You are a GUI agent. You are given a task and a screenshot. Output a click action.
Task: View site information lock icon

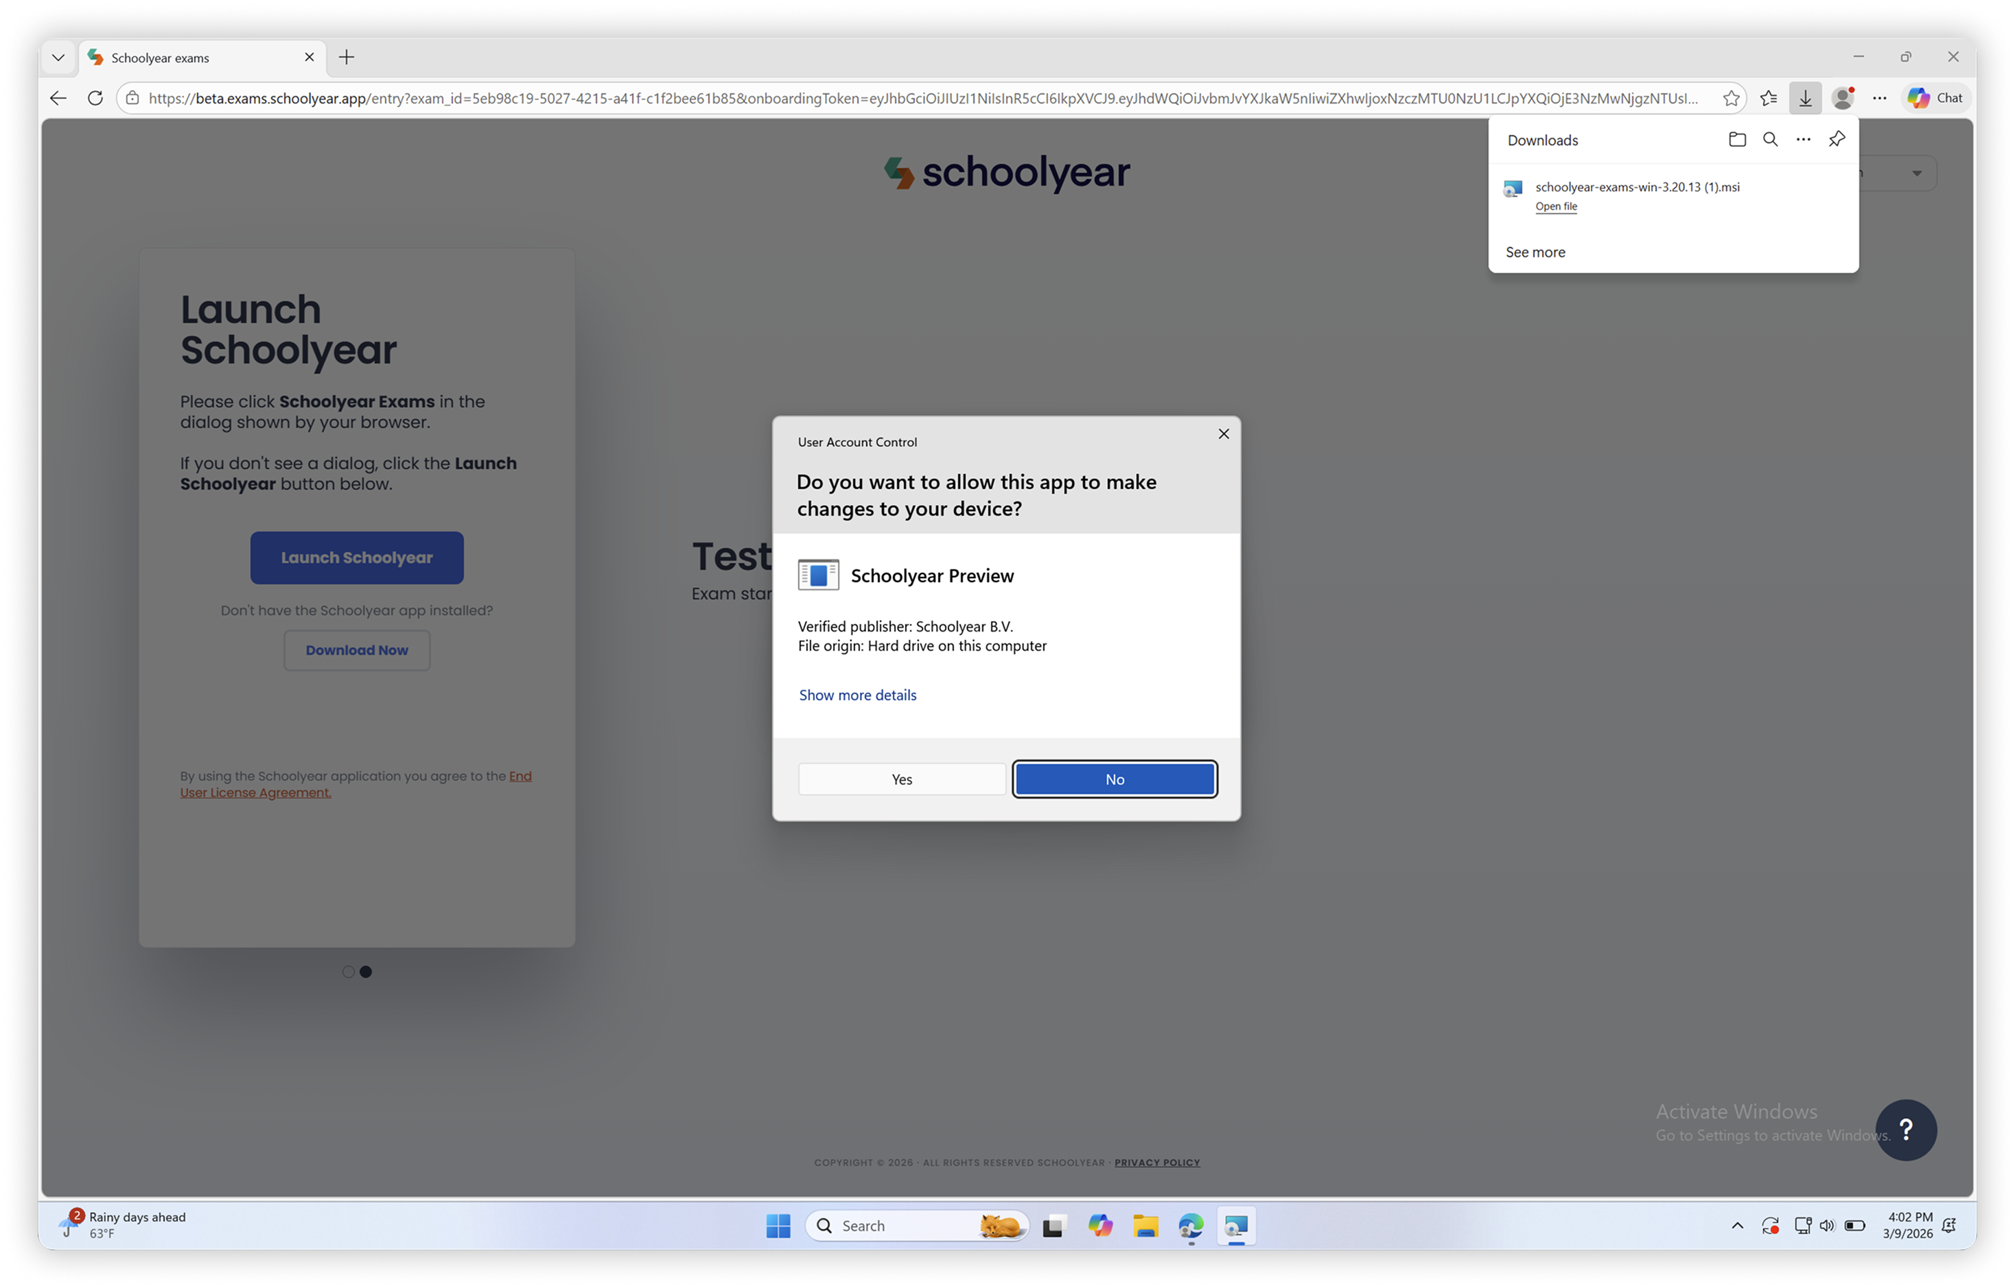(132, 98)
